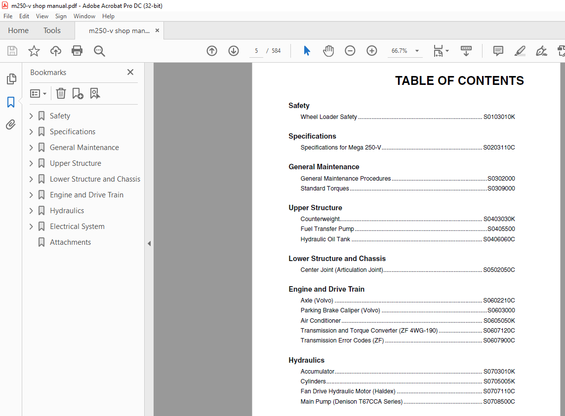Delete selected bookmark with trash icon
Image resolution: width=565 pixels, height=416 pixels.
(x=61, y=94)
